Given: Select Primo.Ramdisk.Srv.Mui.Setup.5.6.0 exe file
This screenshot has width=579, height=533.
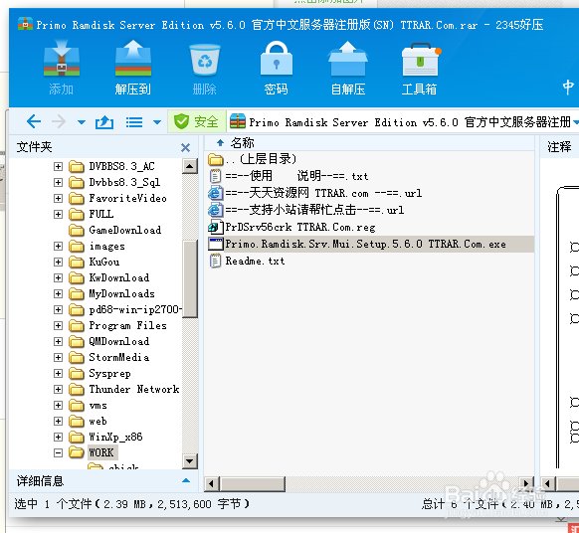Looking at the screenshot, I should (369, 244).
